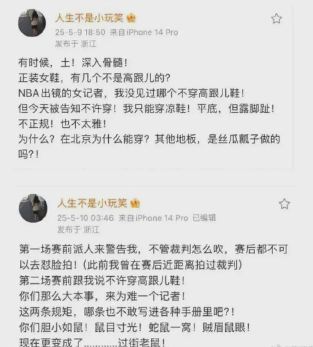Visit 人生不是小玩笑 profile from the first post

coord(89,18)
